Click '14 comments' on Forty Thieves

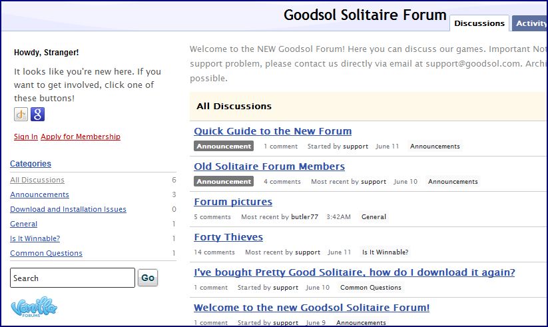pyautogui.click(x=214, y=252)
